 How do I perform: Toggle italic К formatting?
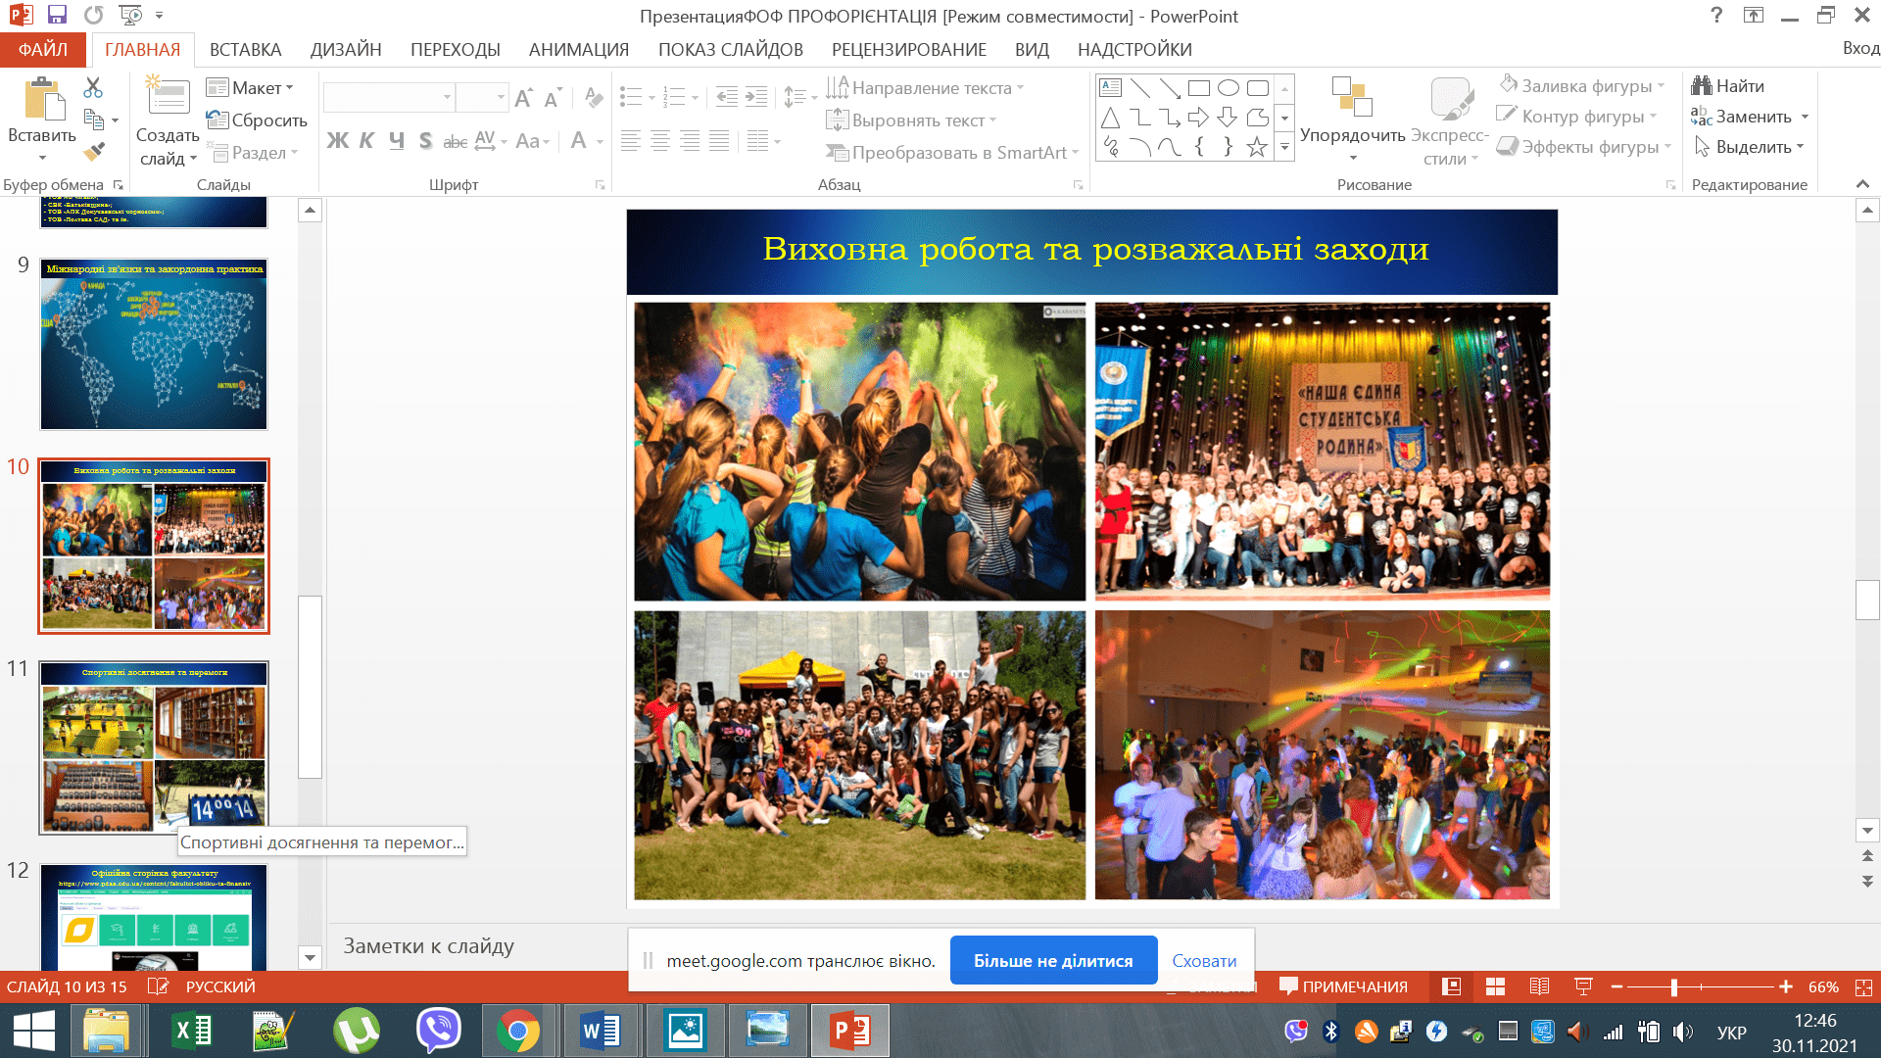point(366,140)
